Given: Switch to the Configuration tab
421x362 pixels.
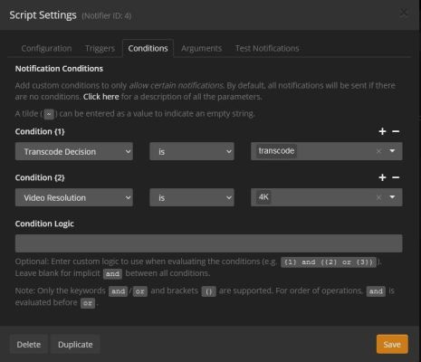Looking at the screenshot, I should pyautogui.click(x=46, y=48).
